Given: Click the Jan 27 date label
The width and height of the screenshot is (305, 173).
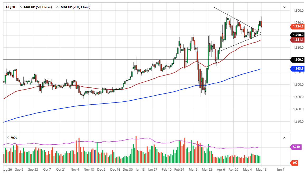Looking at the screenshot, I should (x=153, y=170).
